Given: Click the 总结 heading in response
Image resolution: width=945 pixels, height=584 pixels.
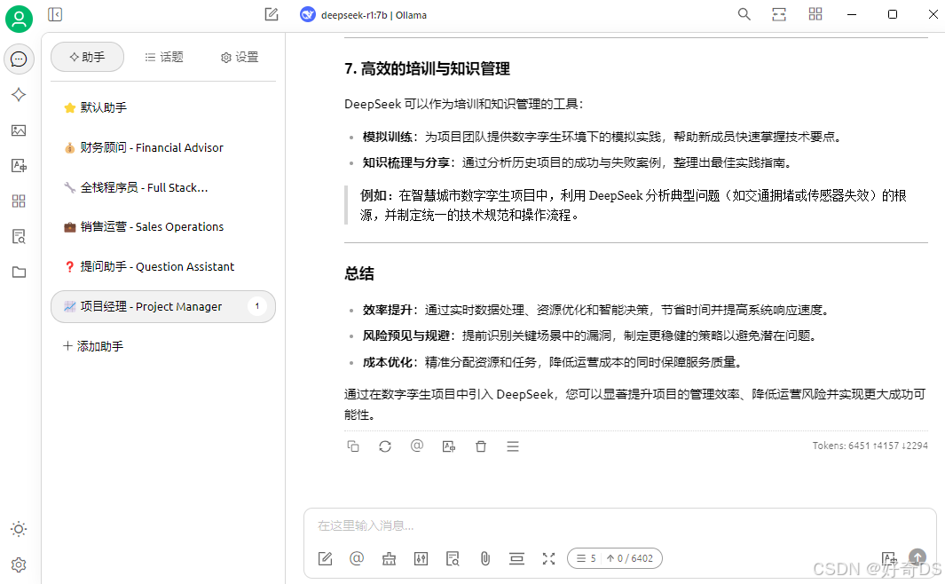Looking at the screenshot, I should coord(359,273).
